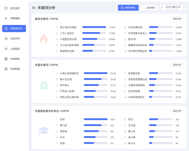189x151 pixels.
Task: Click the 访客分析 visitor icon
Action: tap(6, 39)
